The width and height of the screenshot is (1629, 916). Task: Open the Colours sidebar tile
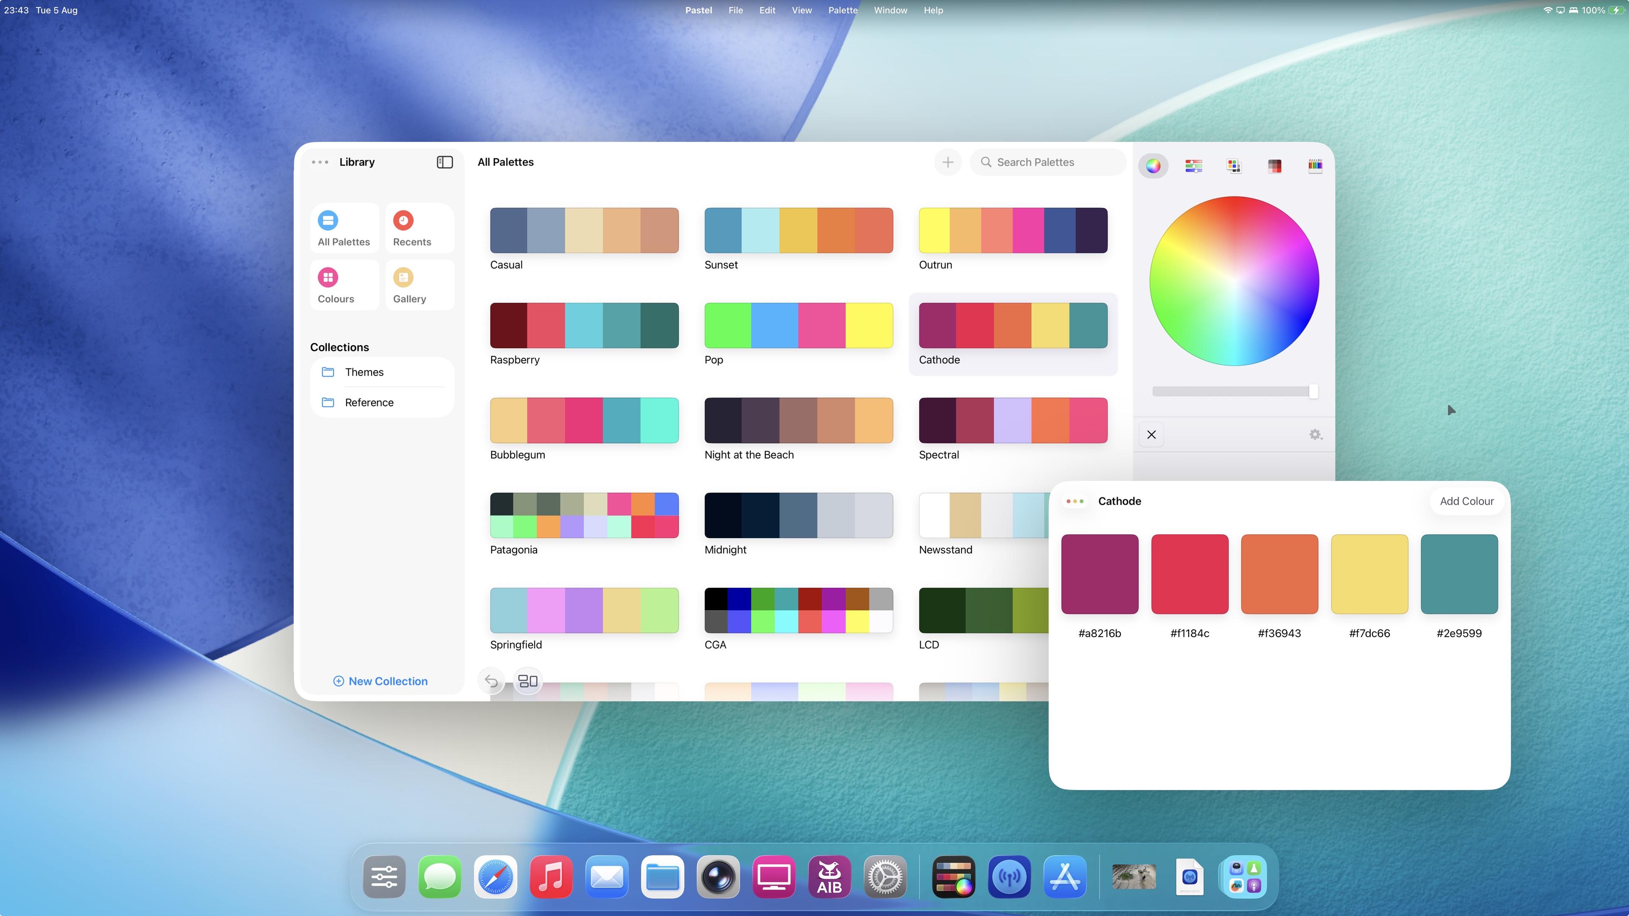pyautogui.click(x=344, y=285)
